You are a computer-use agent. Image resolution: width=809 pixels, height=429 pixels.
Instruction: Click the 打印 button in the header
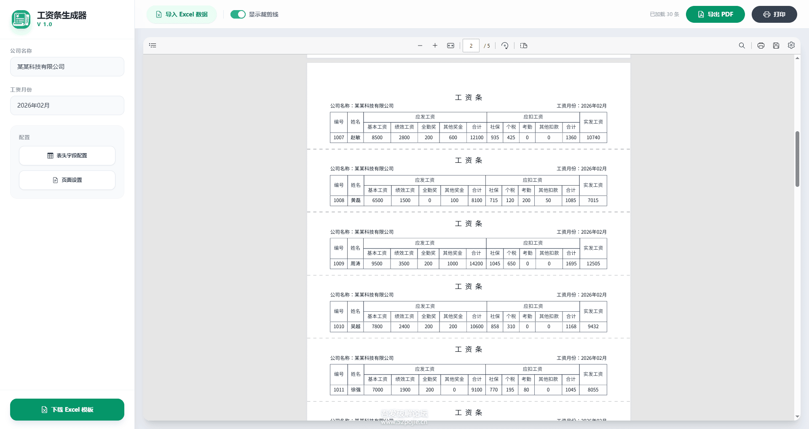pos(774,14)
